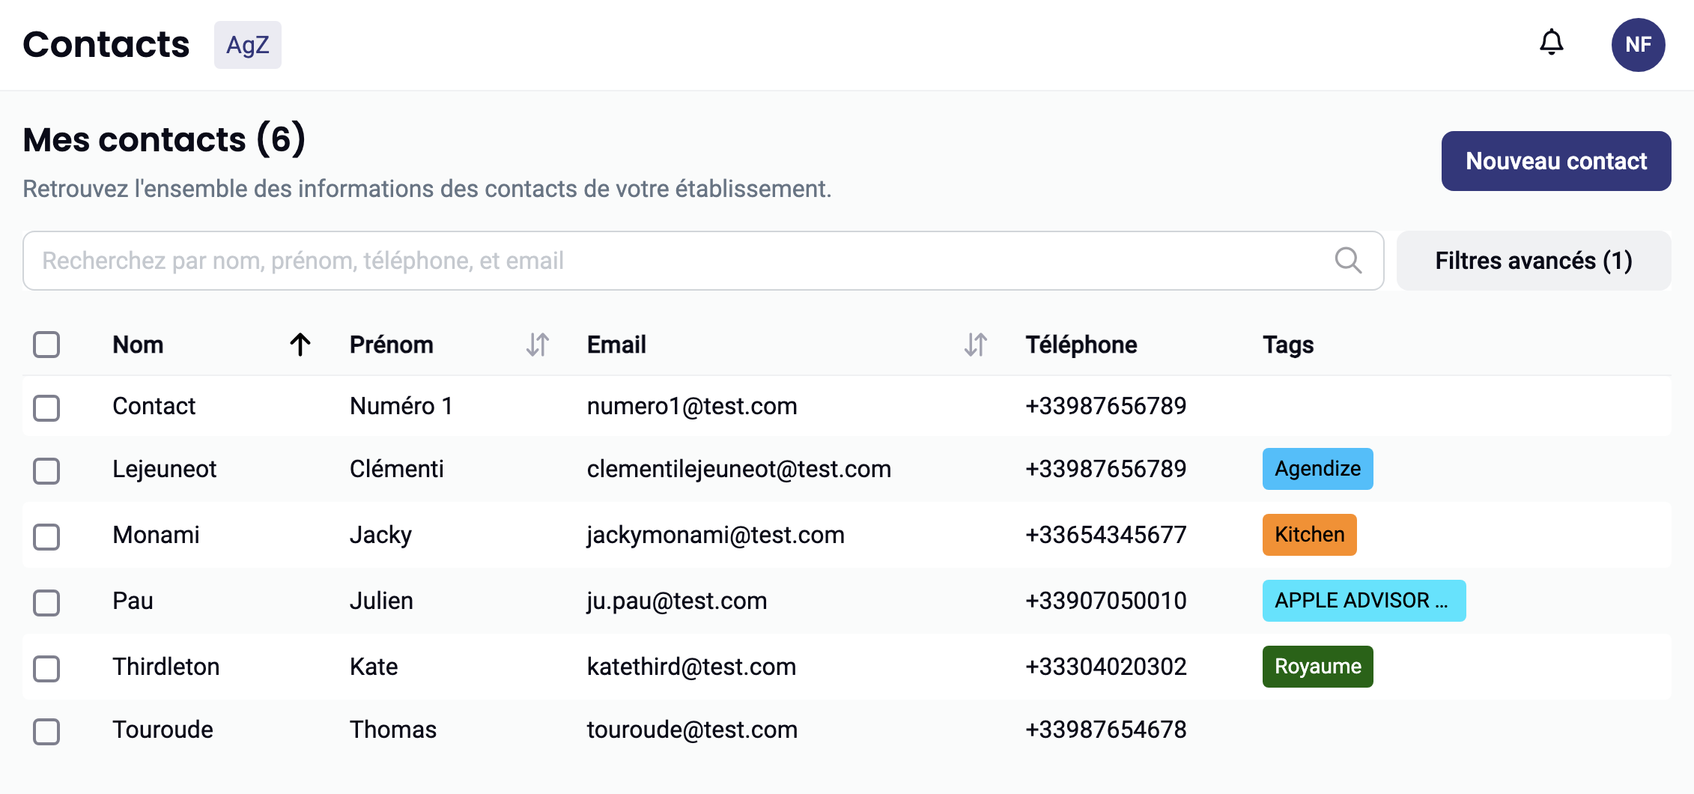Create a new contact with Nouveau contact
The height and width of the screenshot is (794, 1694).
click(1556, 161)
